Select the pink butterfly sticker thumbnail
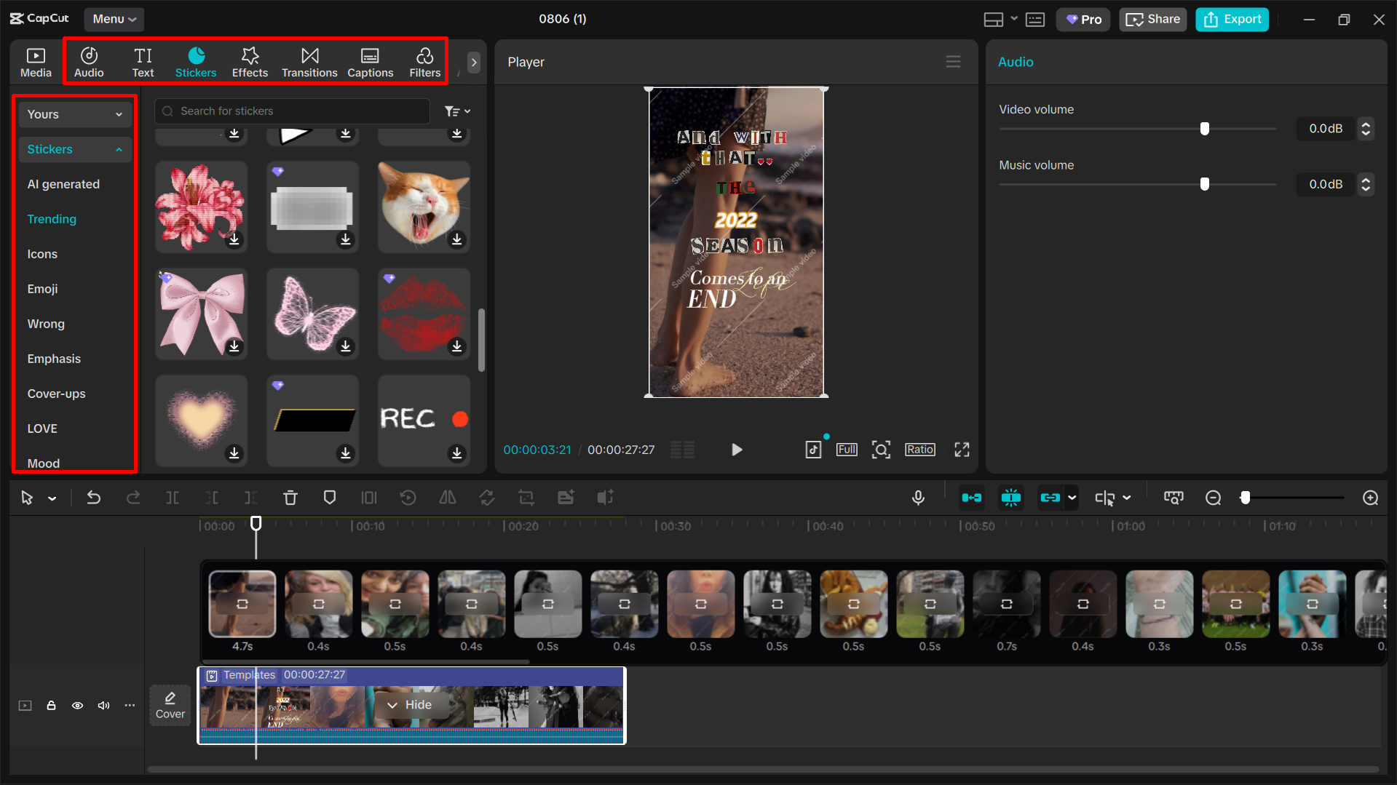The height and width of the screenshot is (785, 1397). click(312, 311)
